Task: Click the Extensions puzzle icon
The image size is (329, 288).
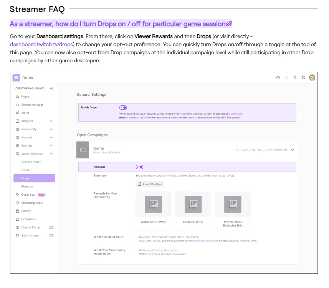Action: [17, 219]
